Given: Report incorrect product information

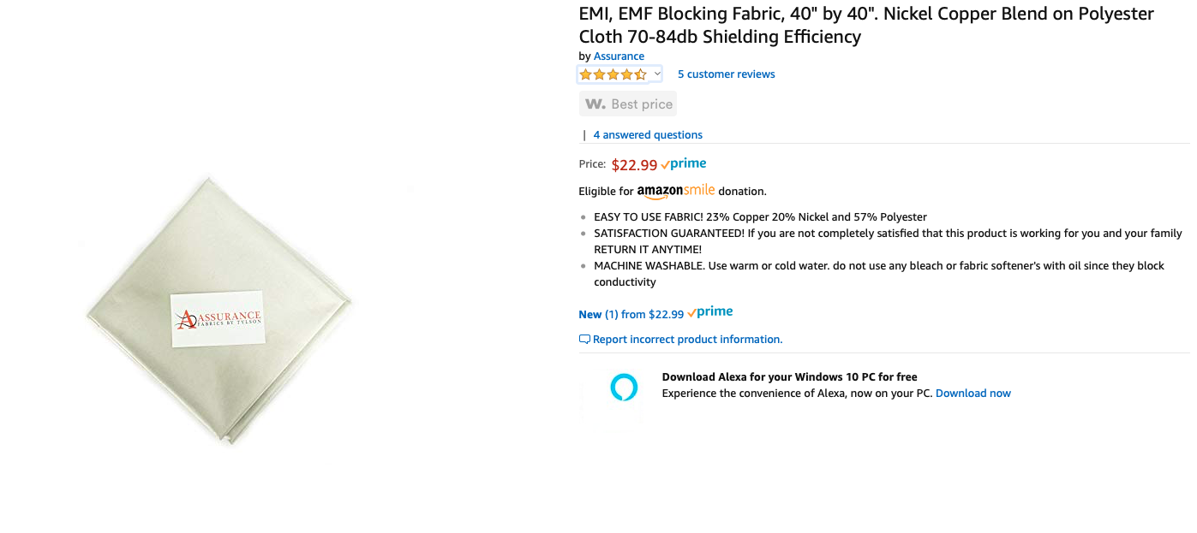Looking at the screenshot, I should click(x=687, y=340).
